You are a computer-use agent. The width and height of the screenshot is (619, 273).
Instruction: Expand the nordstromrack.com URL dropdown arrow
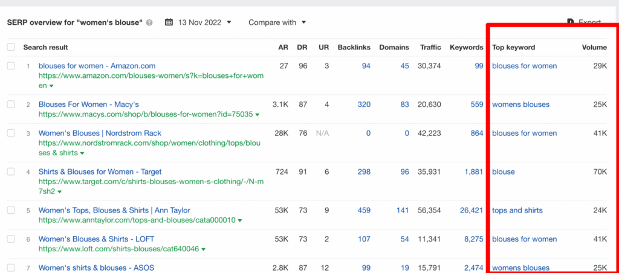click(82, 153)
